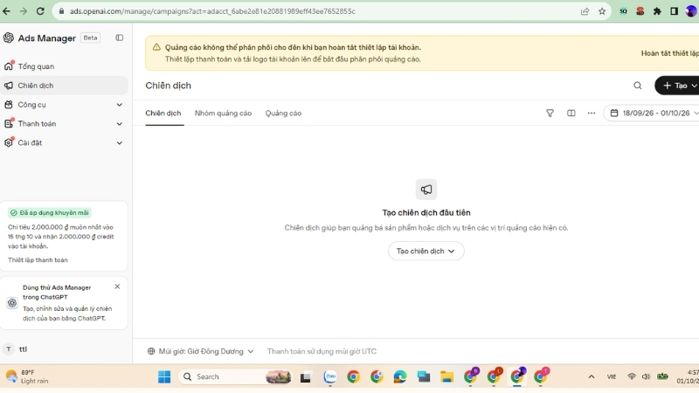Open the Zalo taskbar icon
Viewport: 699px width, 393px height.
[330, 377]
